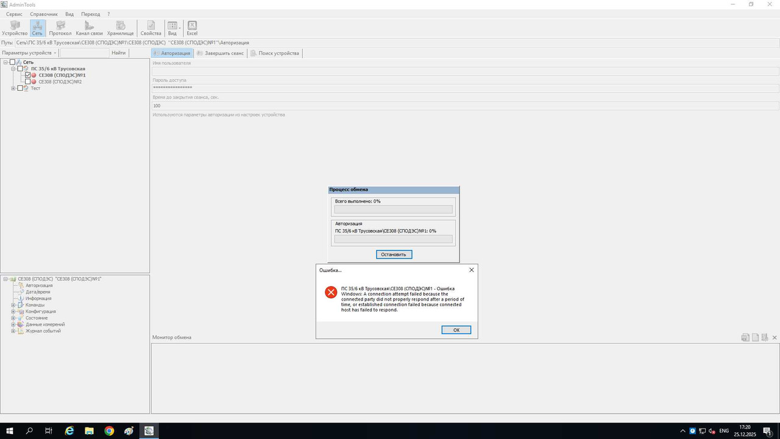Click the Всего выполнено progress bar
The width and height of the screenshot is (780, 439).
tap(394, 209)
